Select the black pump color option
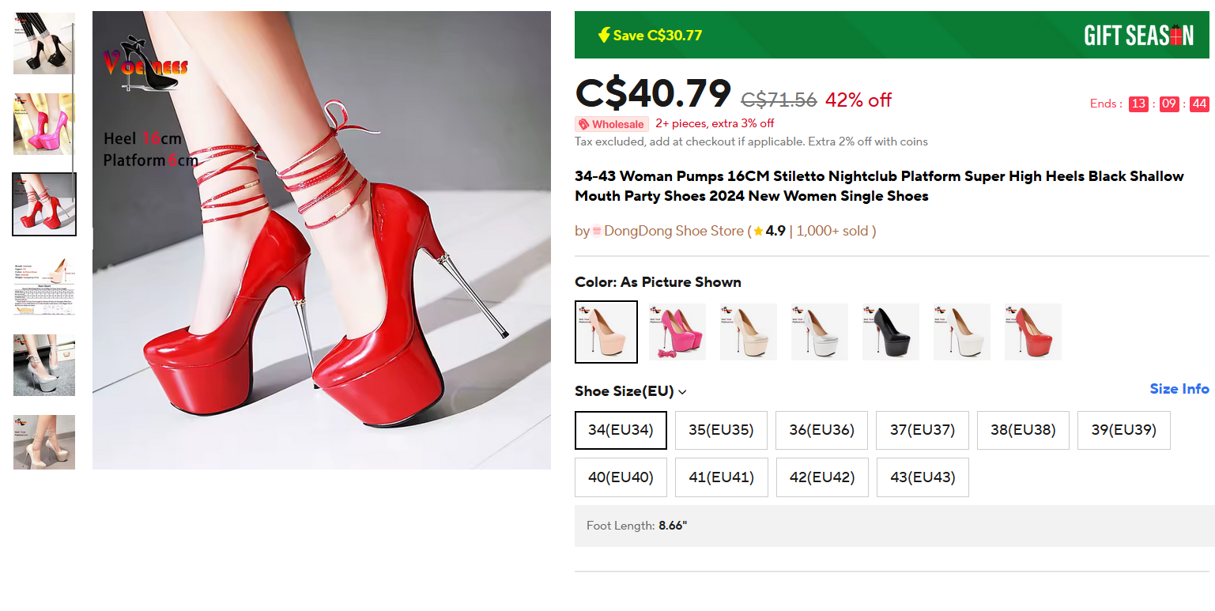The image size is (1215, 611). [891, 332]
